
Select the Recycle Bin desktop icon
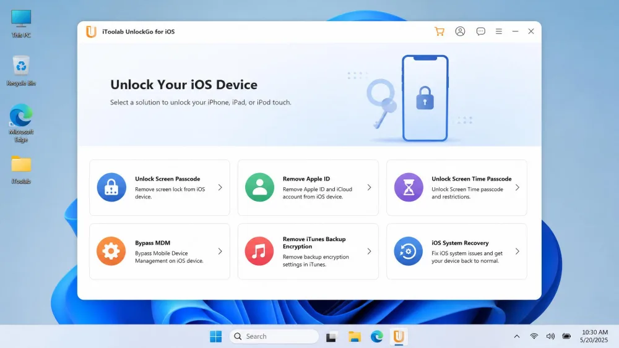coord(21,71)
